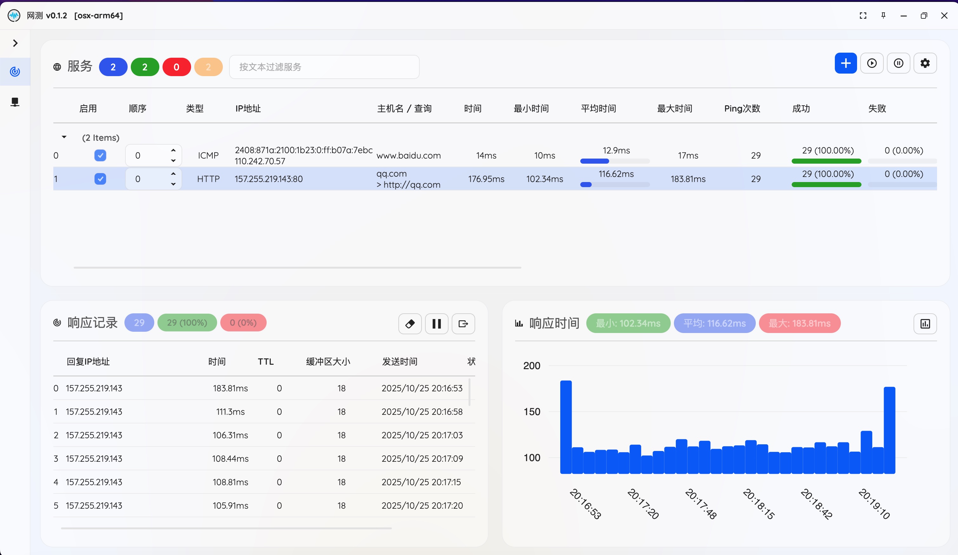Viewport: 958px width, 555px height.
Task: Increase order value for baidu row
Action: [x=173, y=150]
